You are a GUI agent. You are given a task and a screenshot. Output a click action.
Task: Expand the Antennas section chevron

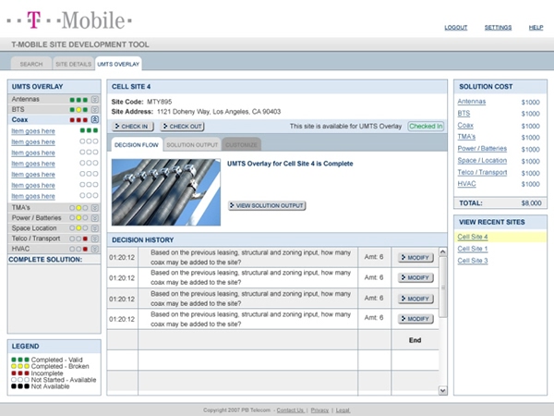point(95,100)
